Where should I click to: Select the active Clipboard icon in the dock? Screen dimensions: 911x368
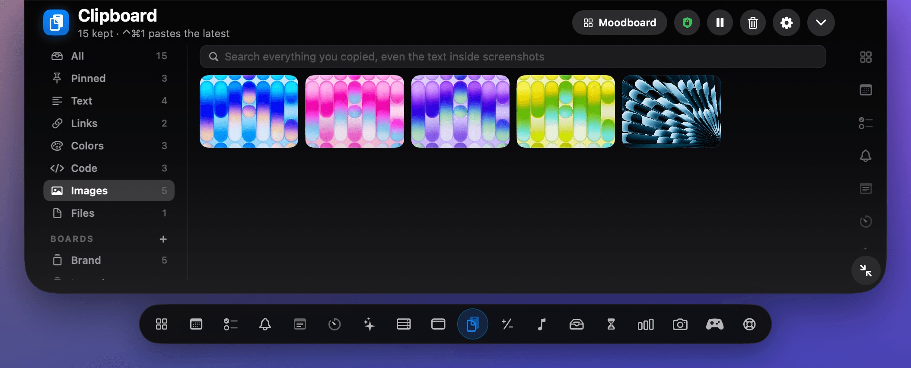pos(473,324)
